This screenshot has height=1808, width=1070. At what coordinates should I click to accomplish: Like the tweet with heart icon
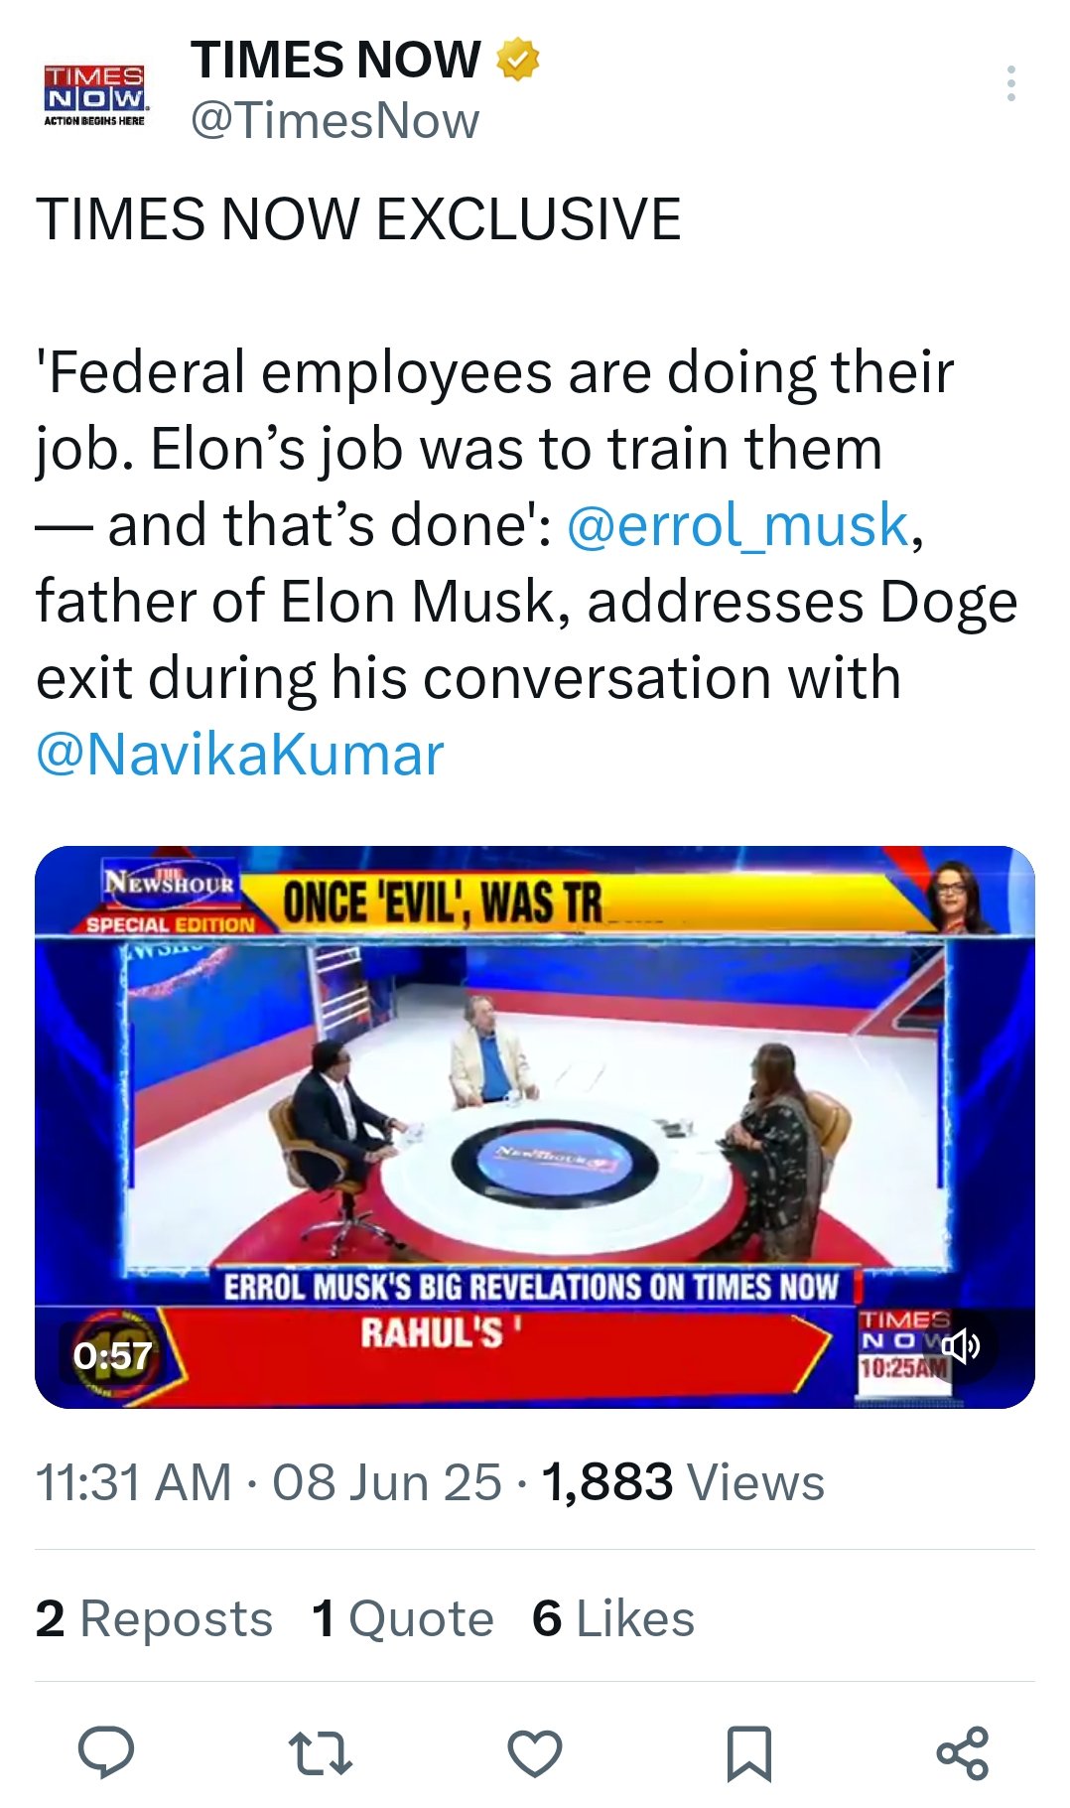click(535, 1752)
